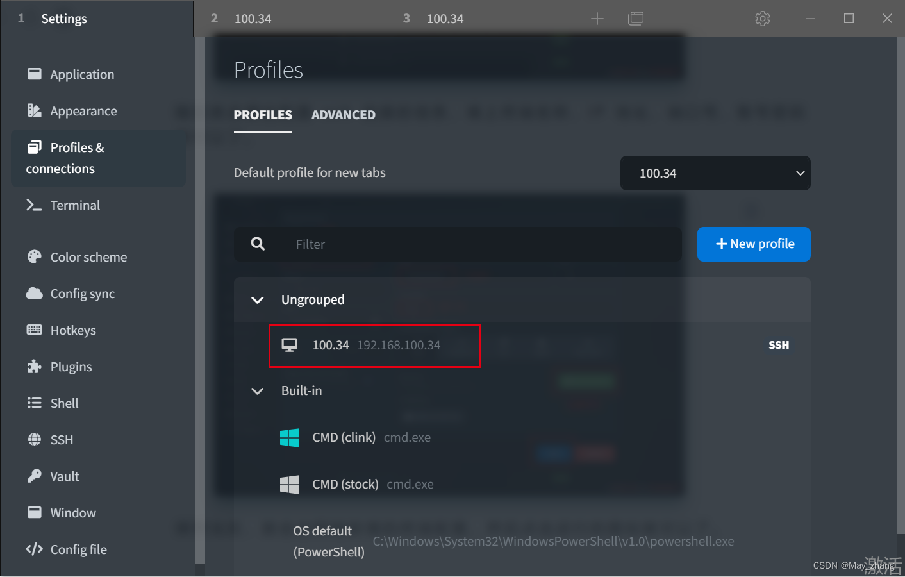Click the settings gear icon in title bar
Image resolution: width=905 pixels, height=577 pixels.
pos(762,19)
